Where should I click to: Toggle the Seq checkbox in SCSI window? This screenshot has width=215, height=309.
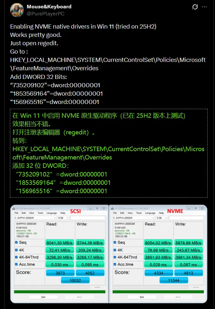[16, 242]
